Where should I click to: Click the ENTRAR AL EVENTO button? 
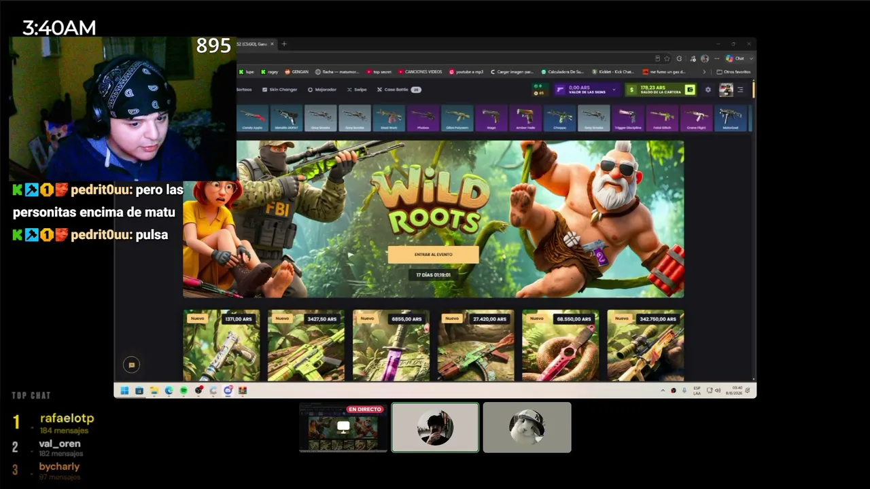point(433,255)
